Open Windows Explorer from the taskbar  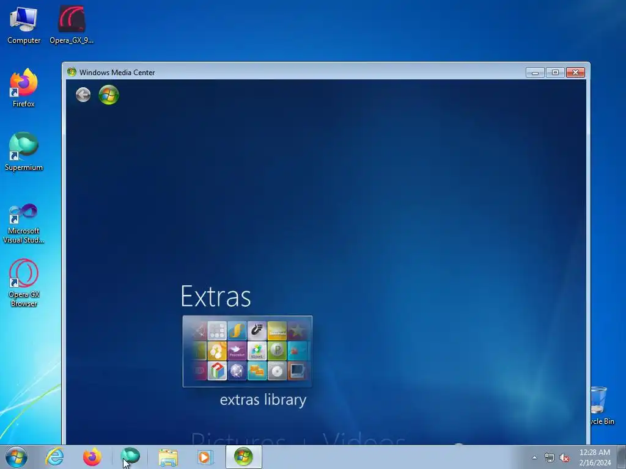point(168,457)
